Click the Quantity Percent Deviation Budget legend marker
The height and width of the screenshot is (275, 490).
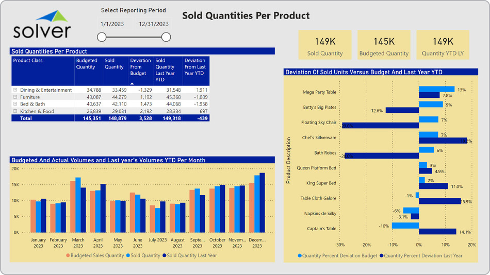point(299,255)
